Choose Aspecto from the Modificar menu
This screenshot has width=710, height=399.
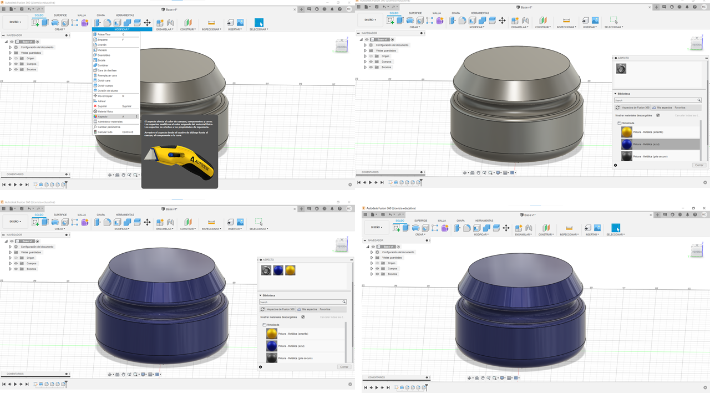pos(115,116)
